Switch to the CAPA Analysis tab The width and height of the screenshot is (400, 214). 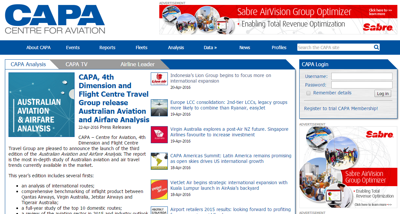(x=28, y=64)
